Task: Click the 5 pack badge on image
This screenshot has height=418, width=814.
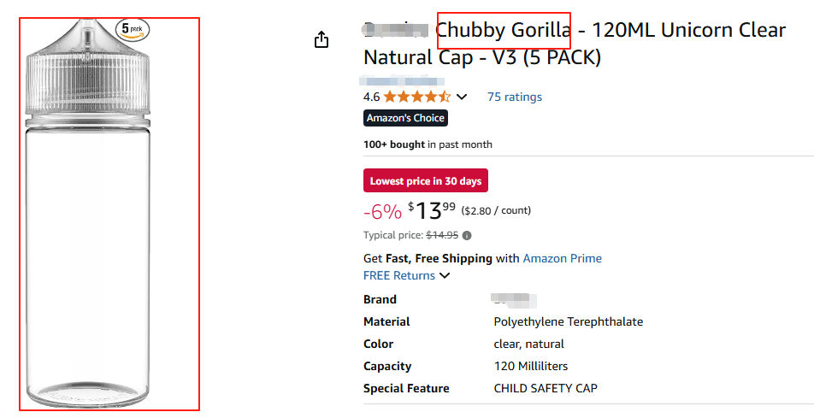Action: click(x=133, y=29)
